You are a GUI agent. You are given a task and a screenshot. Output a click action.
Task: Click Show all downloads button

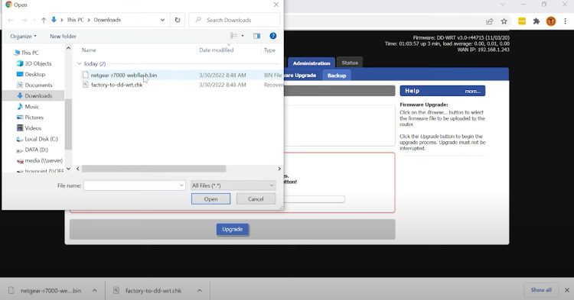[x=541, y=290]
